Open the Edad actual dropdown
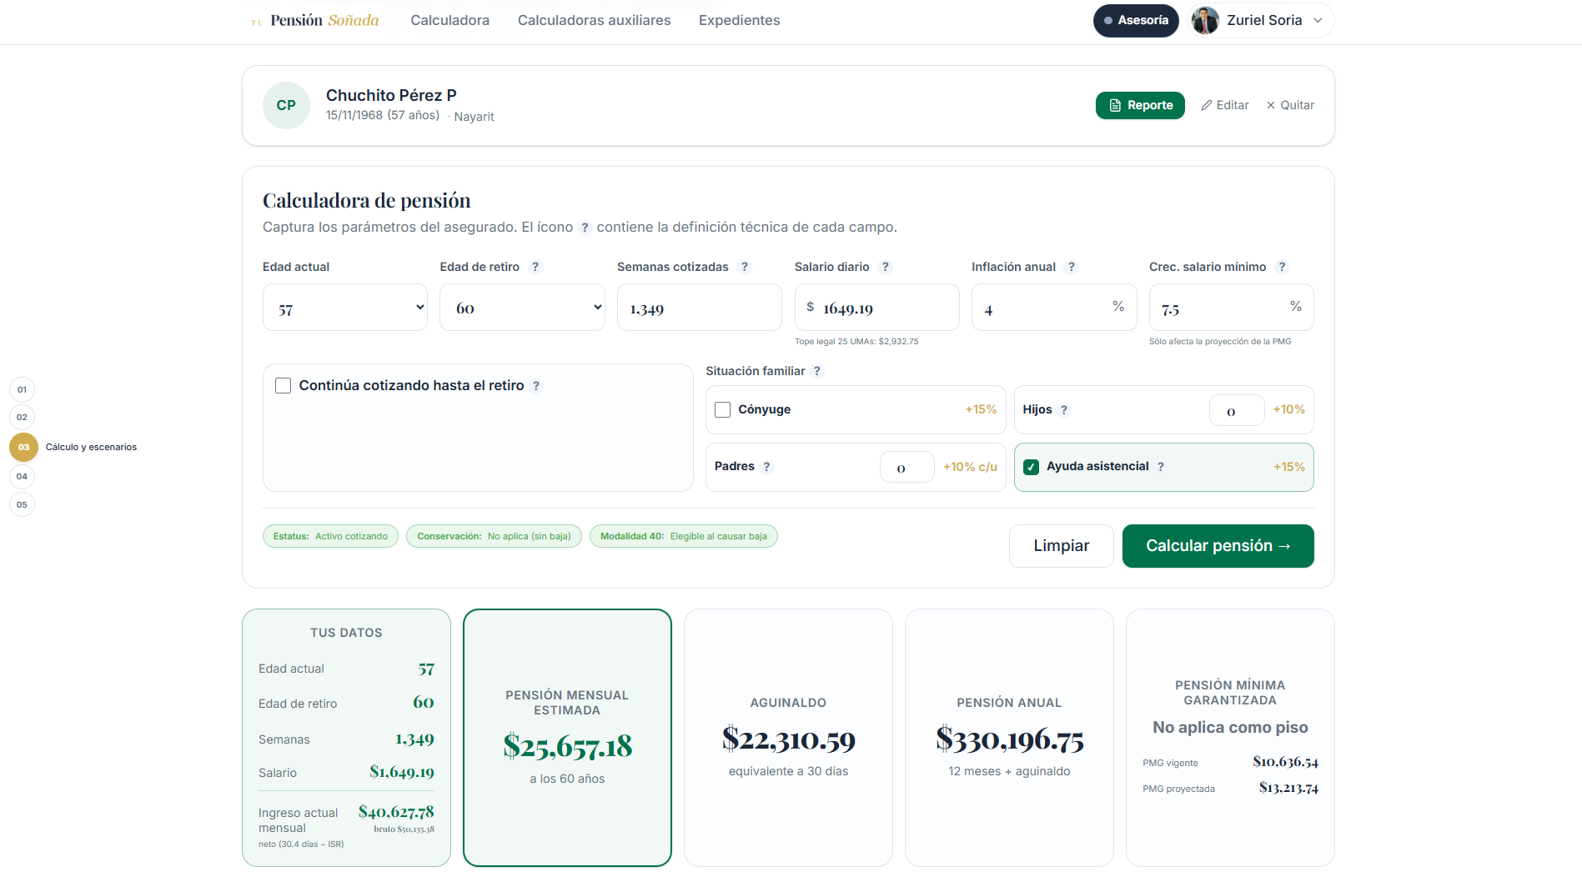 [x=345, y=308]
